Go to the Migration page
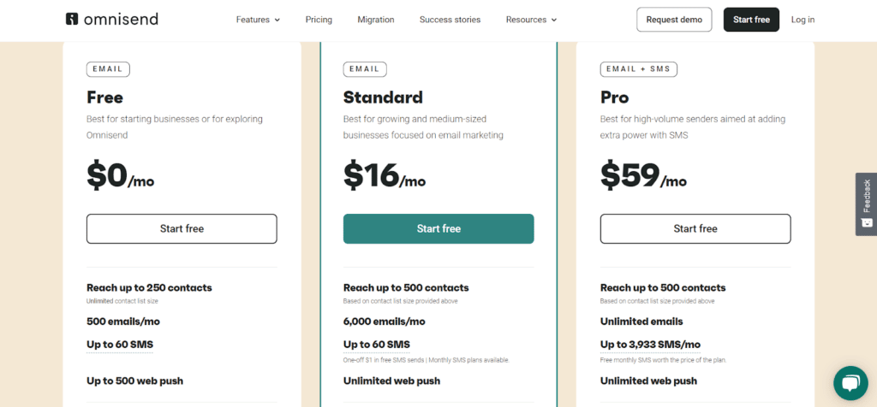 [376, 20]
